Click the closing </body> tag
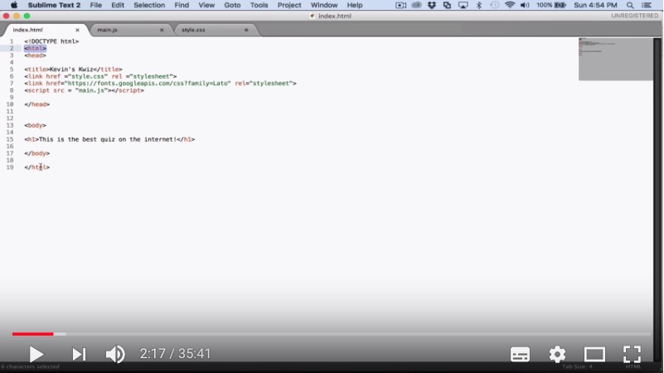 coord(36,153)
